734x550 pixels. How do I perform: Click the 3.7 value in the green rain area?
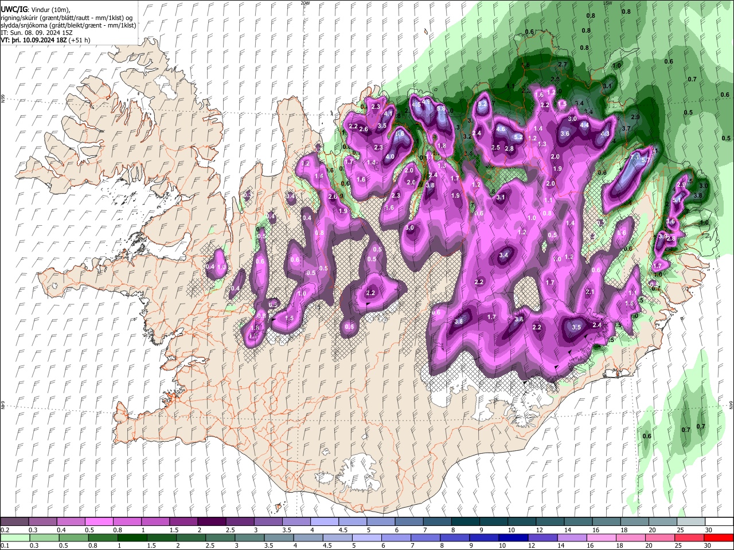626,129
